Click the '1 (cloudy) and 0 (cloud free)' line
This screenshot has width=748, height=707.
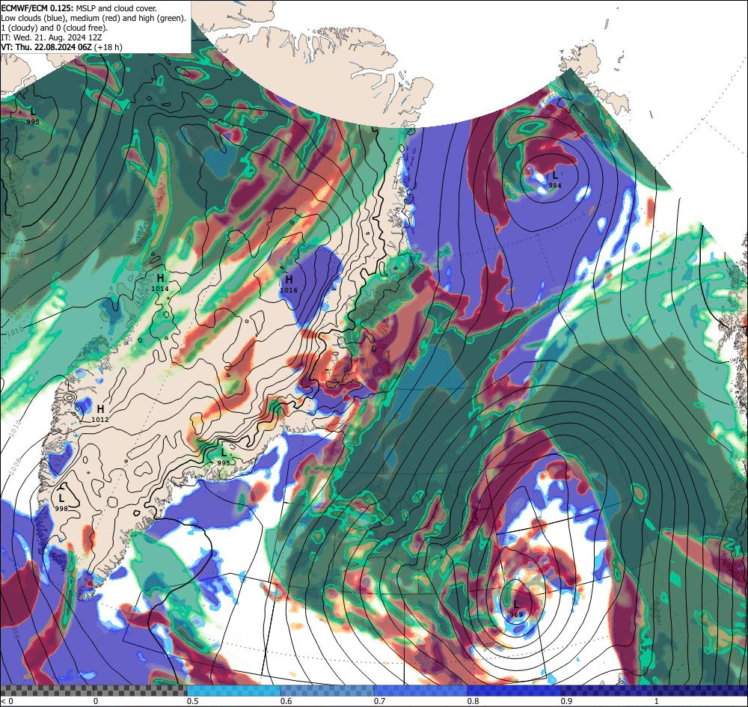[x=55, y=28]
